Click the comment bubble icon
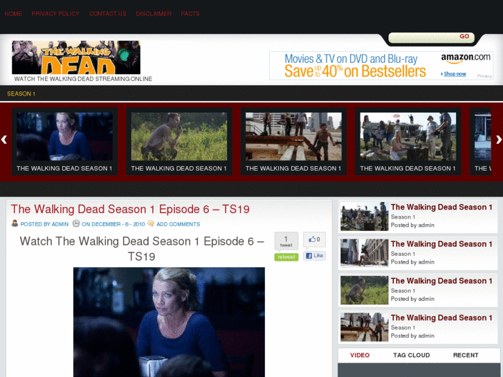This screenshot has height=377, width=503. [x=151, y=223]
